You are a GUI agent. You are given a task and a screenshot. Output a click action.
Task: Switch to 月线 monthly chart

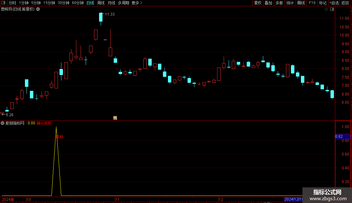click(111, 3)
